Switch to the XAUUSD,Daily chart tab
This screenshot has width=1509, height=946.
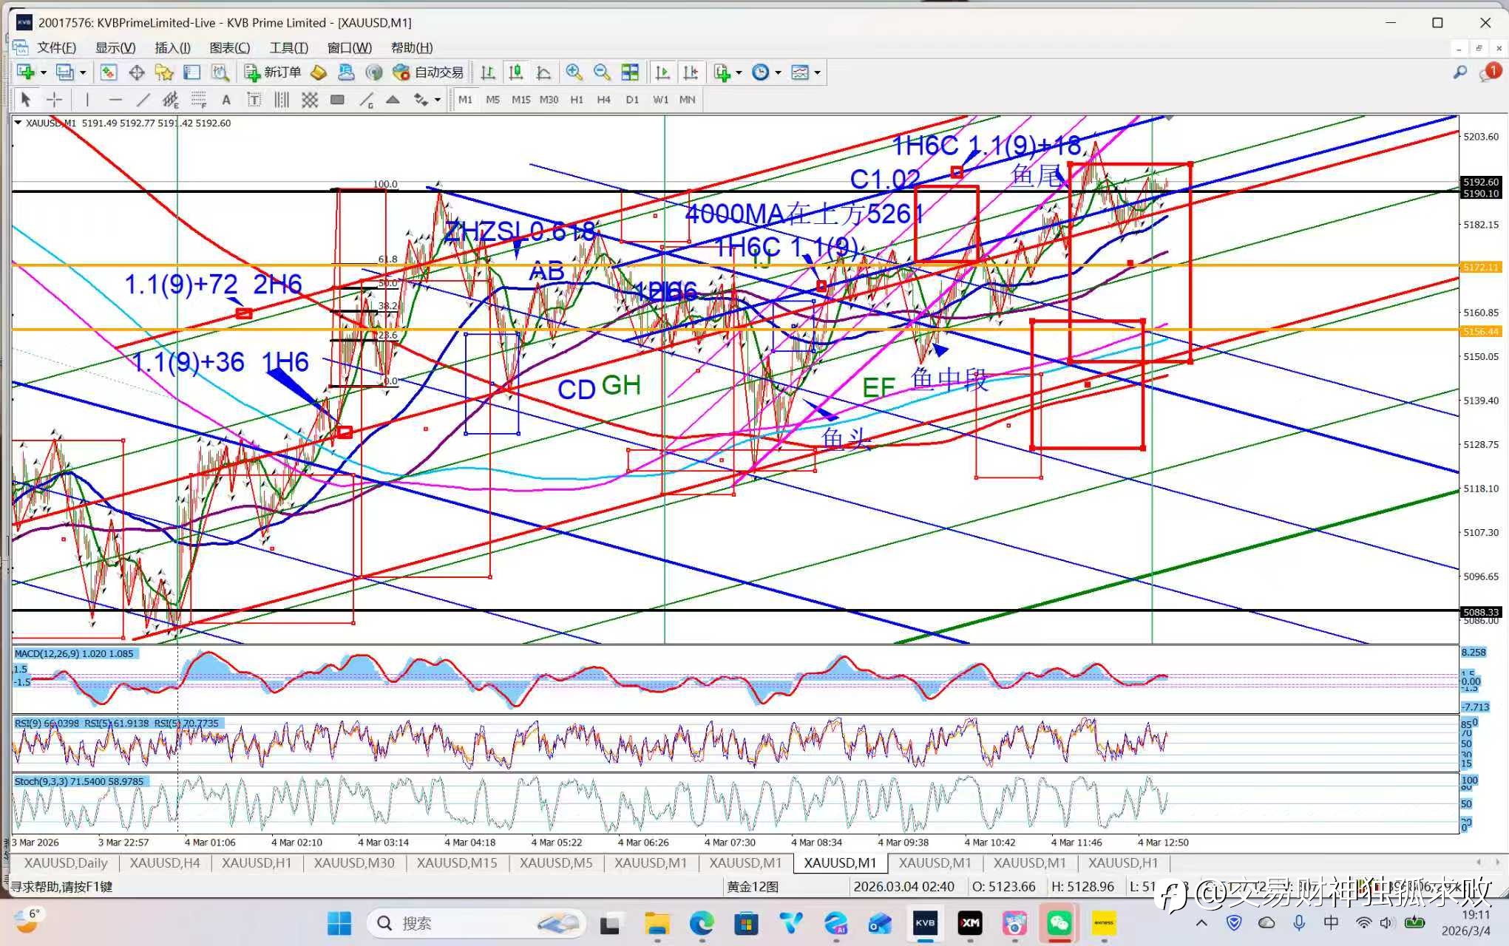coord(66,862)
